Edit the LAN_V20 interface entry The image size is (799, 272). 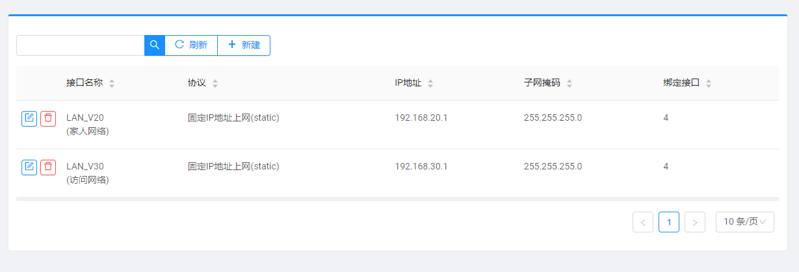(x=29, y=118)
